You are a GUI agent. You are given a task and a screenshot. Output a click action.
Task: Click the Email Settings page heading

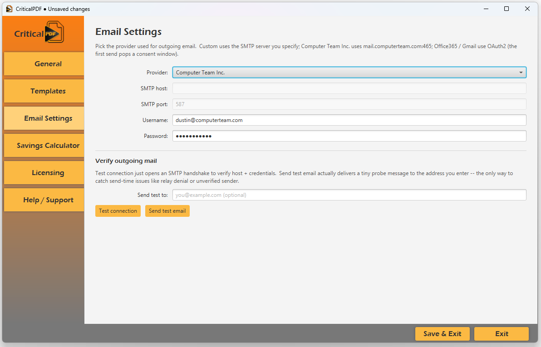[x=128, y=32]
